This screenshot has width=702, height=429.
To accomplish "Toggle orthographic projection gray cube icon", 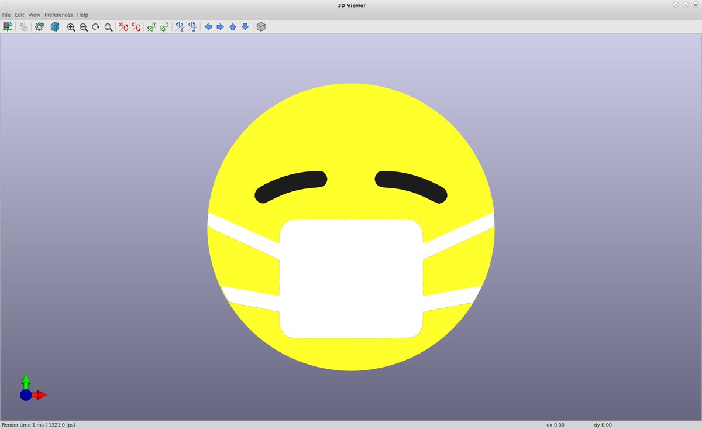I will (261, 27).
